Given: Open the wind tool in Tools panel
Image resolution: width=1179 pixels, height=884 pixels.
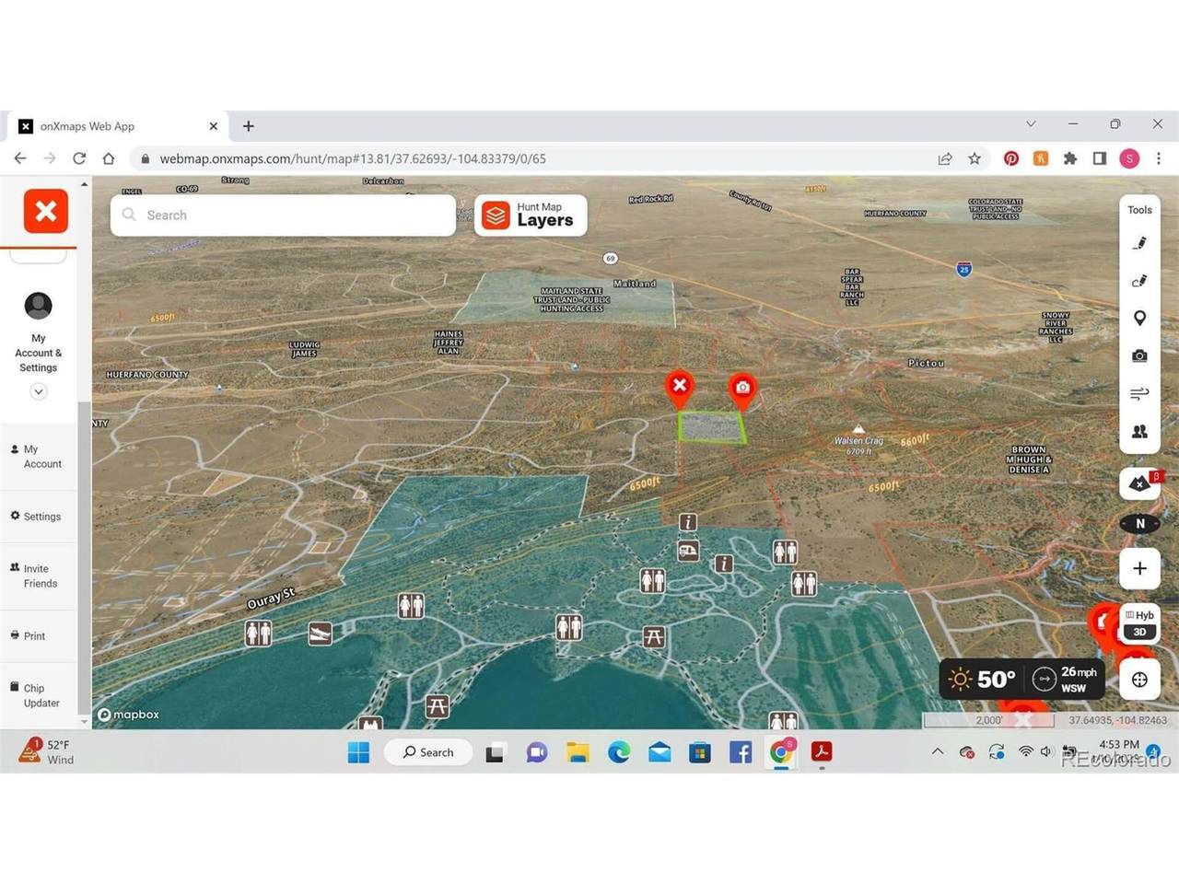Looking at the screenshot, I should (1139, 393).
